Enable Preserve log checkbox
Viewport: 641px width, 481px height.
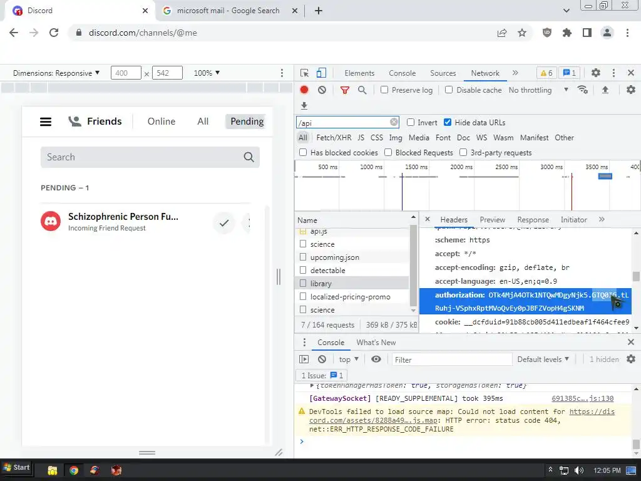pyautogui.click(x=384, y=90)
